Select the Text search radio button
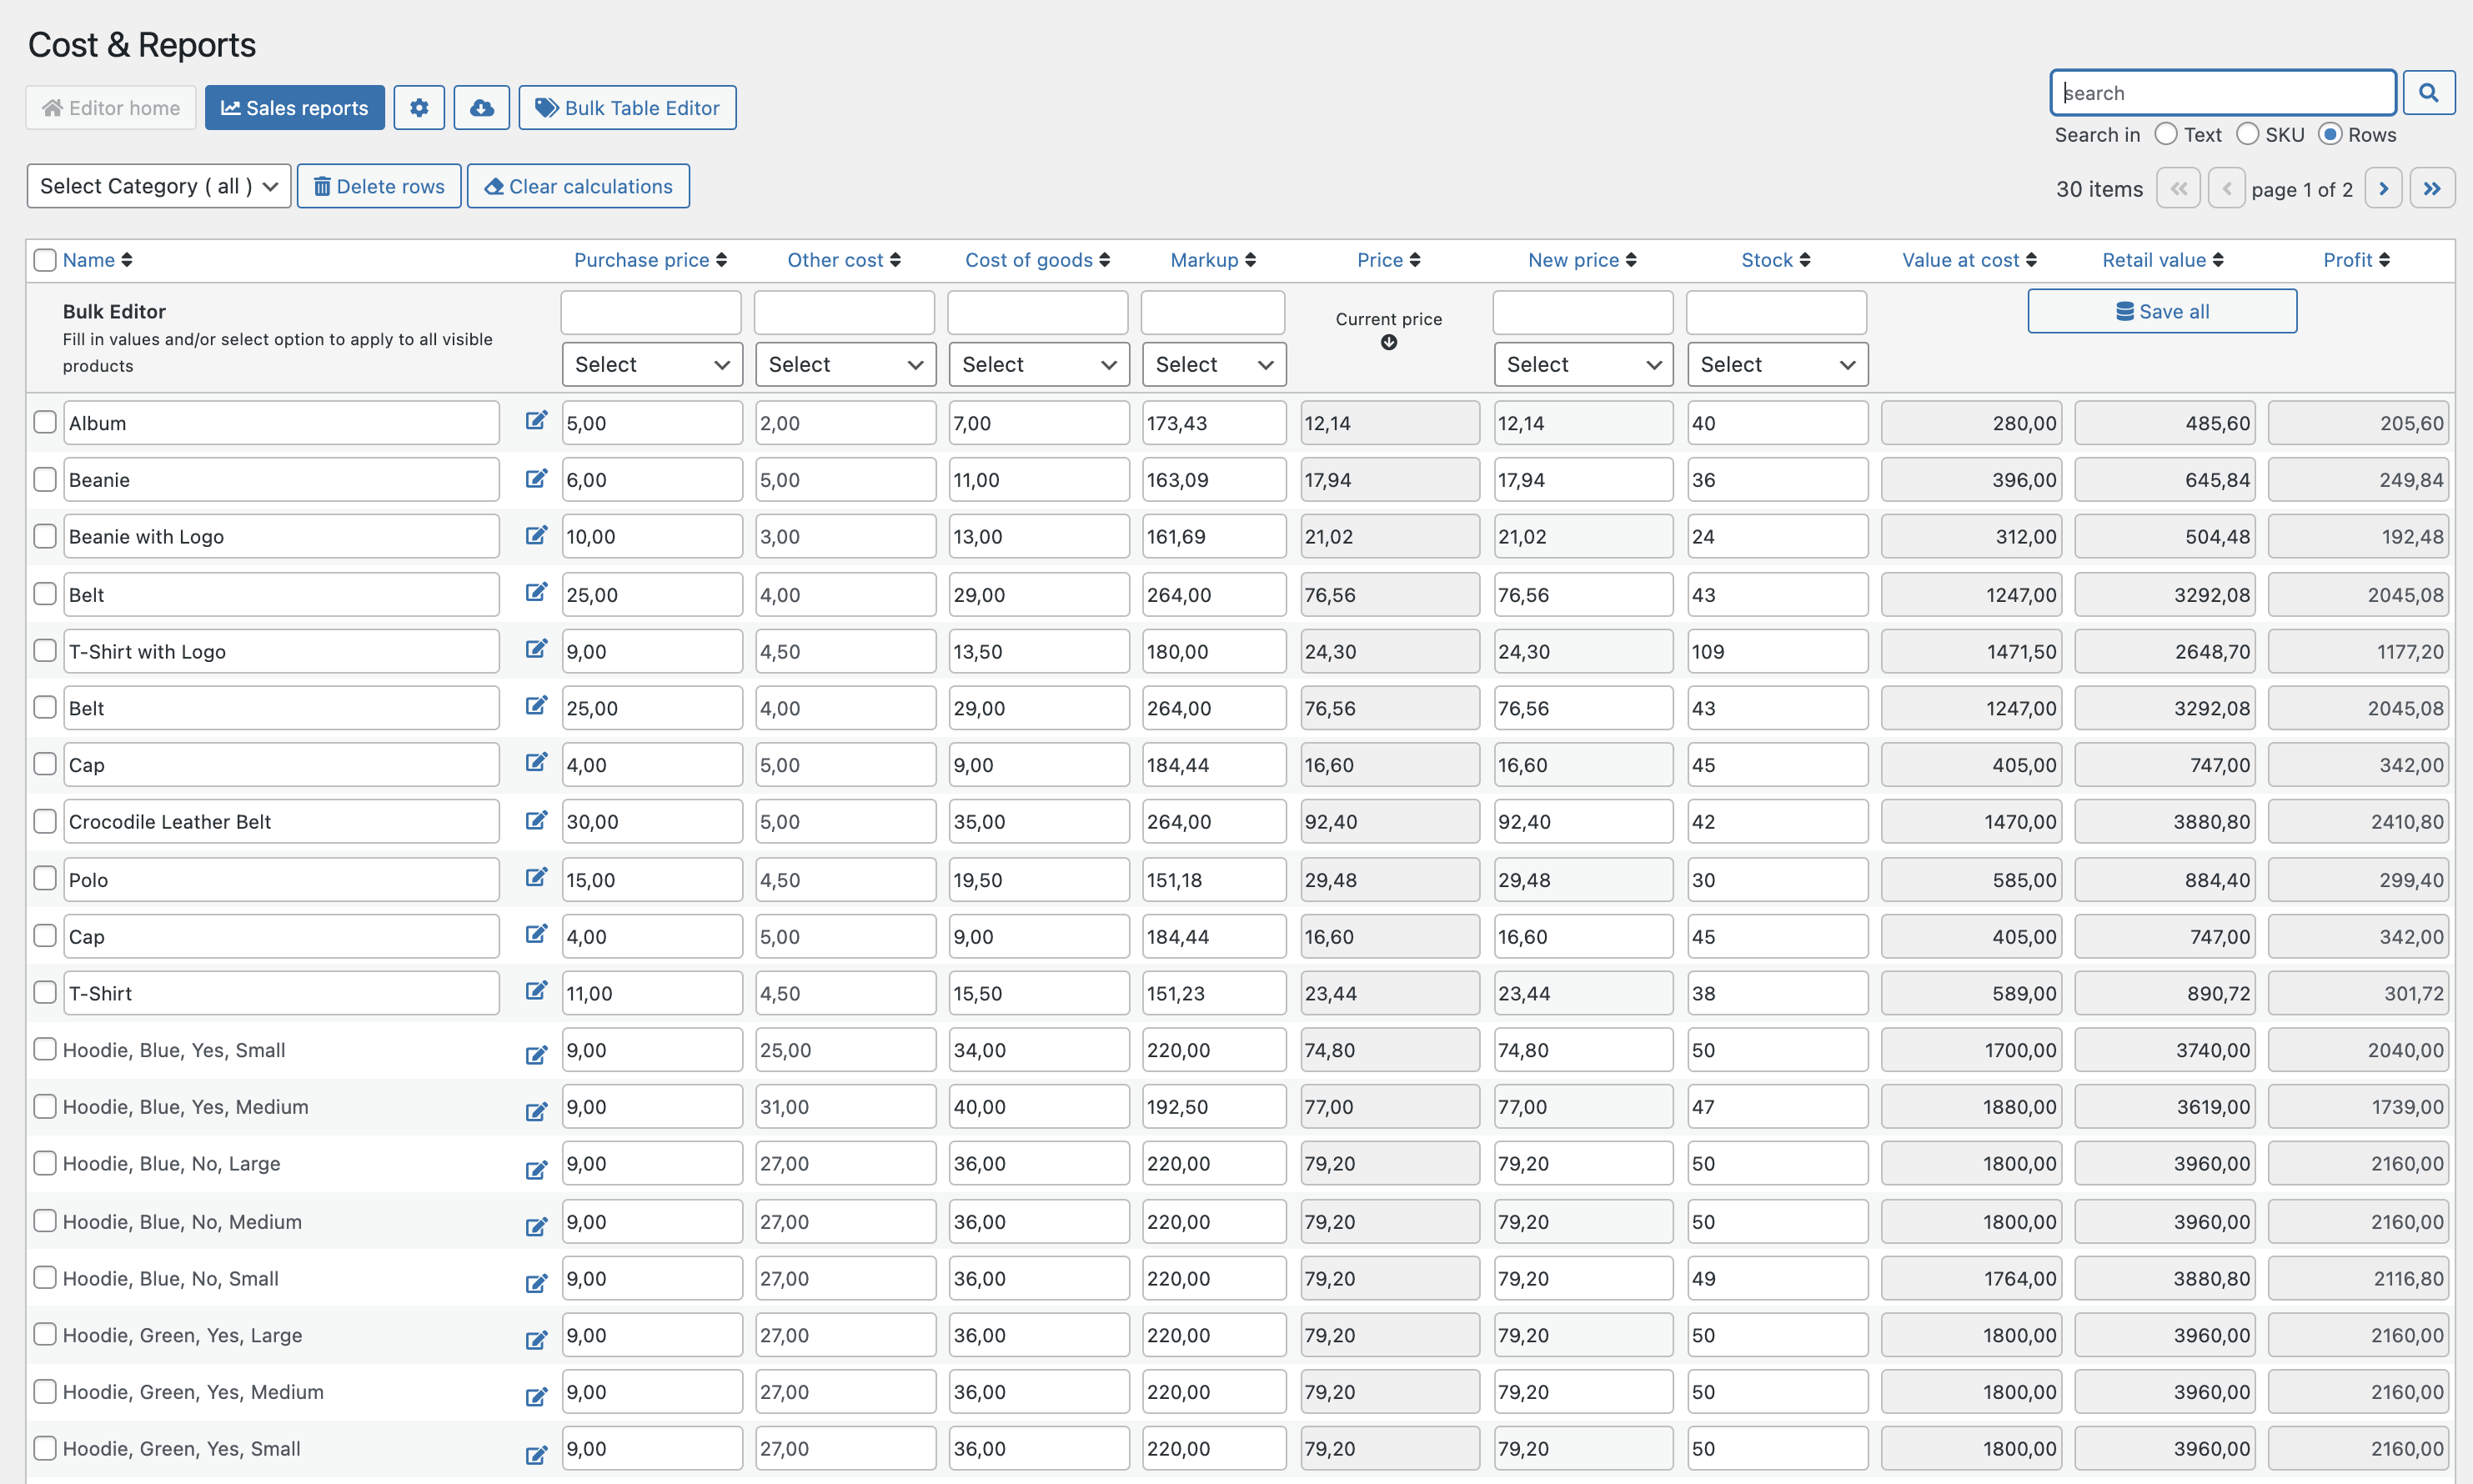Image resolution: width=2473 pixels, height=1484 pixels. [x=2166, y=134]
